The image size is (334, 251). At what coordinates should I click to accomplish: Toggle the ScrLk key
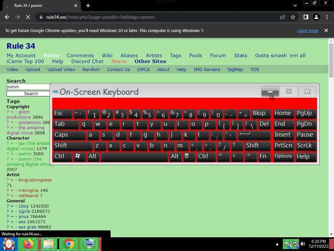pyautogui.click(x=306, y=146)
